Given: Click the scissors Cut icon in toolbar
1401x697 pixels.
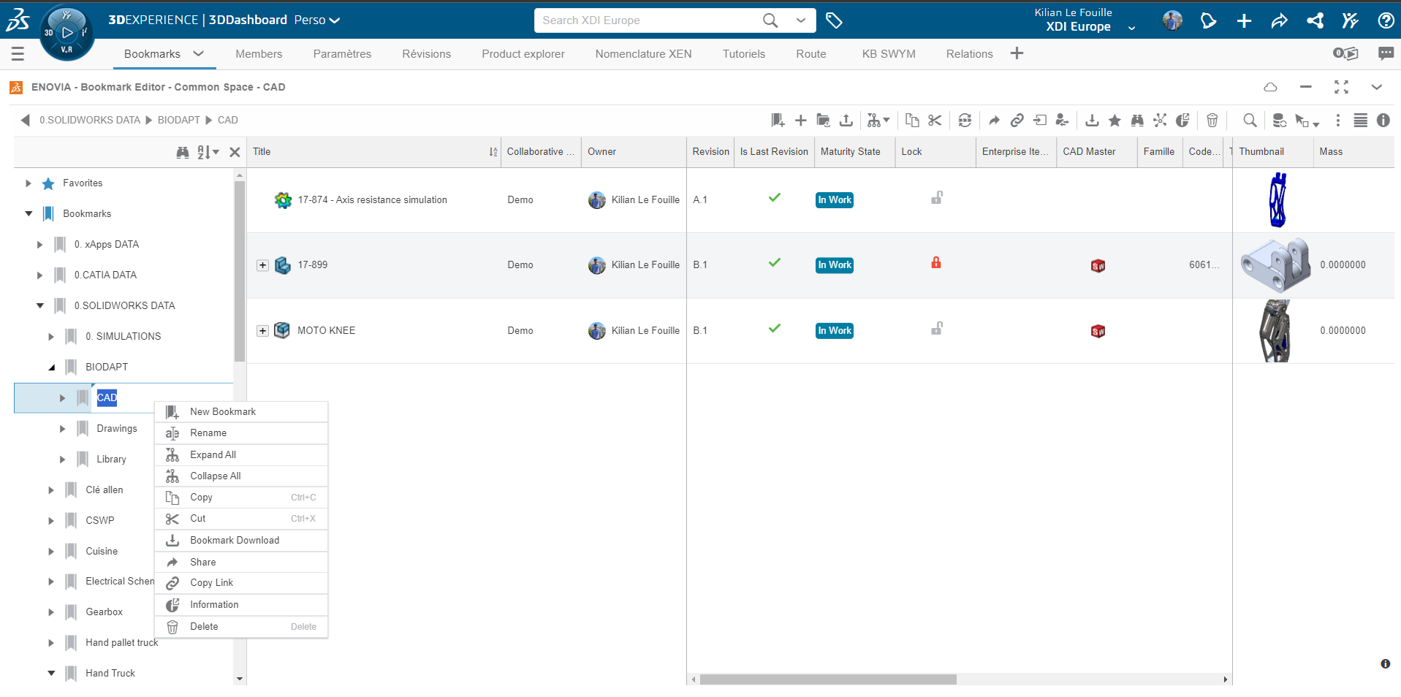Looking at the screenshot, I should [935, 121].
